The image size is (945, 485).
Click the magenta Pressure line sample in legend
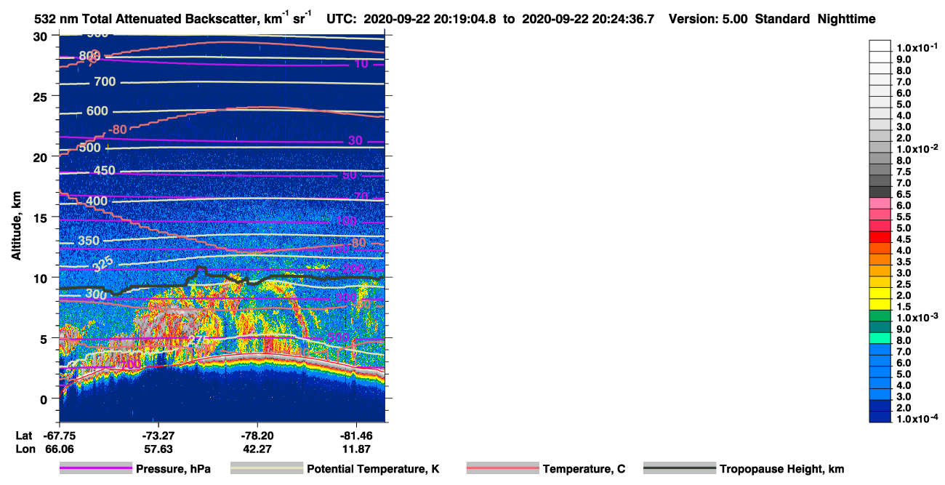point(95,469)
